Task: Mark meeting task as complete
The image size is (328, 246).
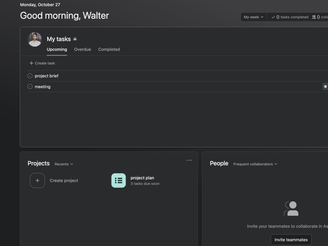Action: point(30,87)
